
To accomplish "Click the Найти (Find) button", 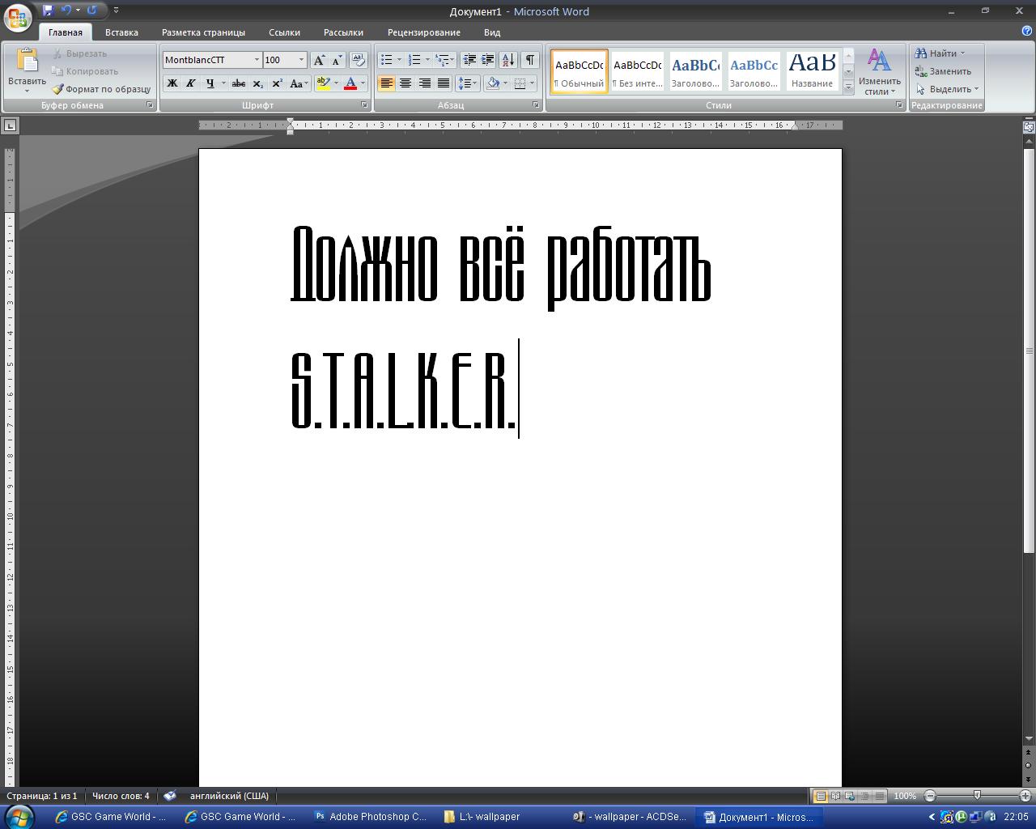I will coord(940,53).
